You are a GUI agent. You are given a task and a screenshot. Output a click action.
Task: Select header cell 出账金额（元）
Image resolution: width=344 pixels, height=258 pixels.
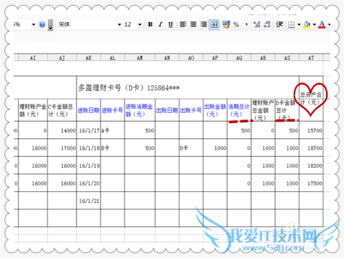[x=215, y=110]
